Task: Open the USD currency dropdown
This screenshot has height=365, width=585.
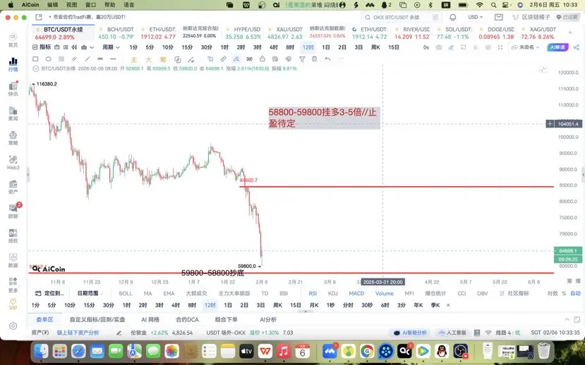Action: pos(476,17)
